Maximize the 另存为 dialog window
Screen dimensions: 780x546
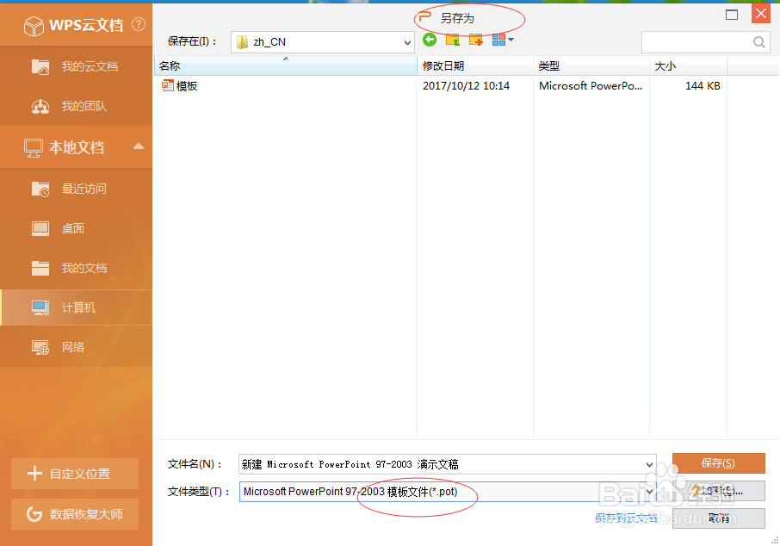pos(732,15)
